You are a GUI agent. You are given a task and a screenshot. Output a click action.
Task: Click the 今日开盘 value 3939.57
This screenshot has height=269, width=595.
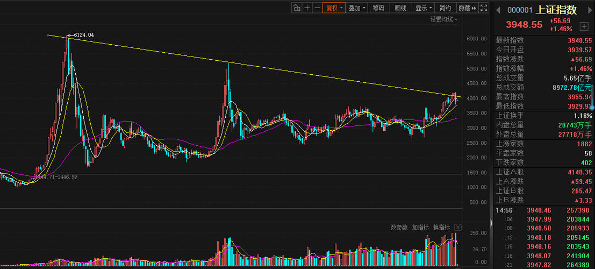pos(580,50)
